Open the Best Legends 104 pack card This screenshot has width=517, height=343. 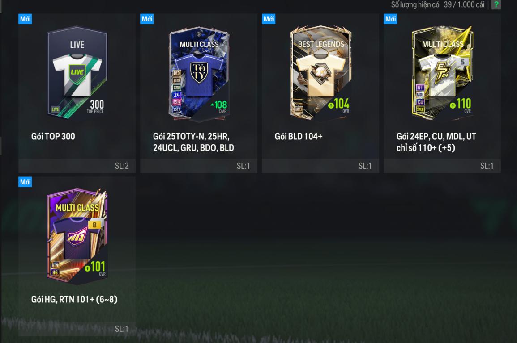(x=320, y=72)
